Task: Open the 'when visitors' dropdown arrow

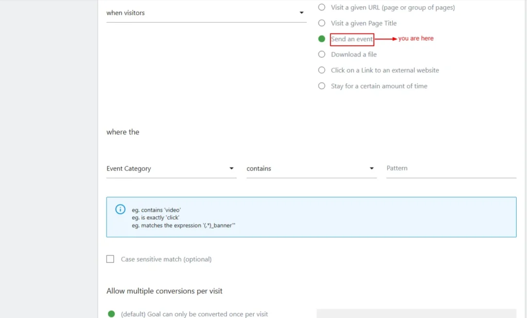Action: [x=302, y=13]
